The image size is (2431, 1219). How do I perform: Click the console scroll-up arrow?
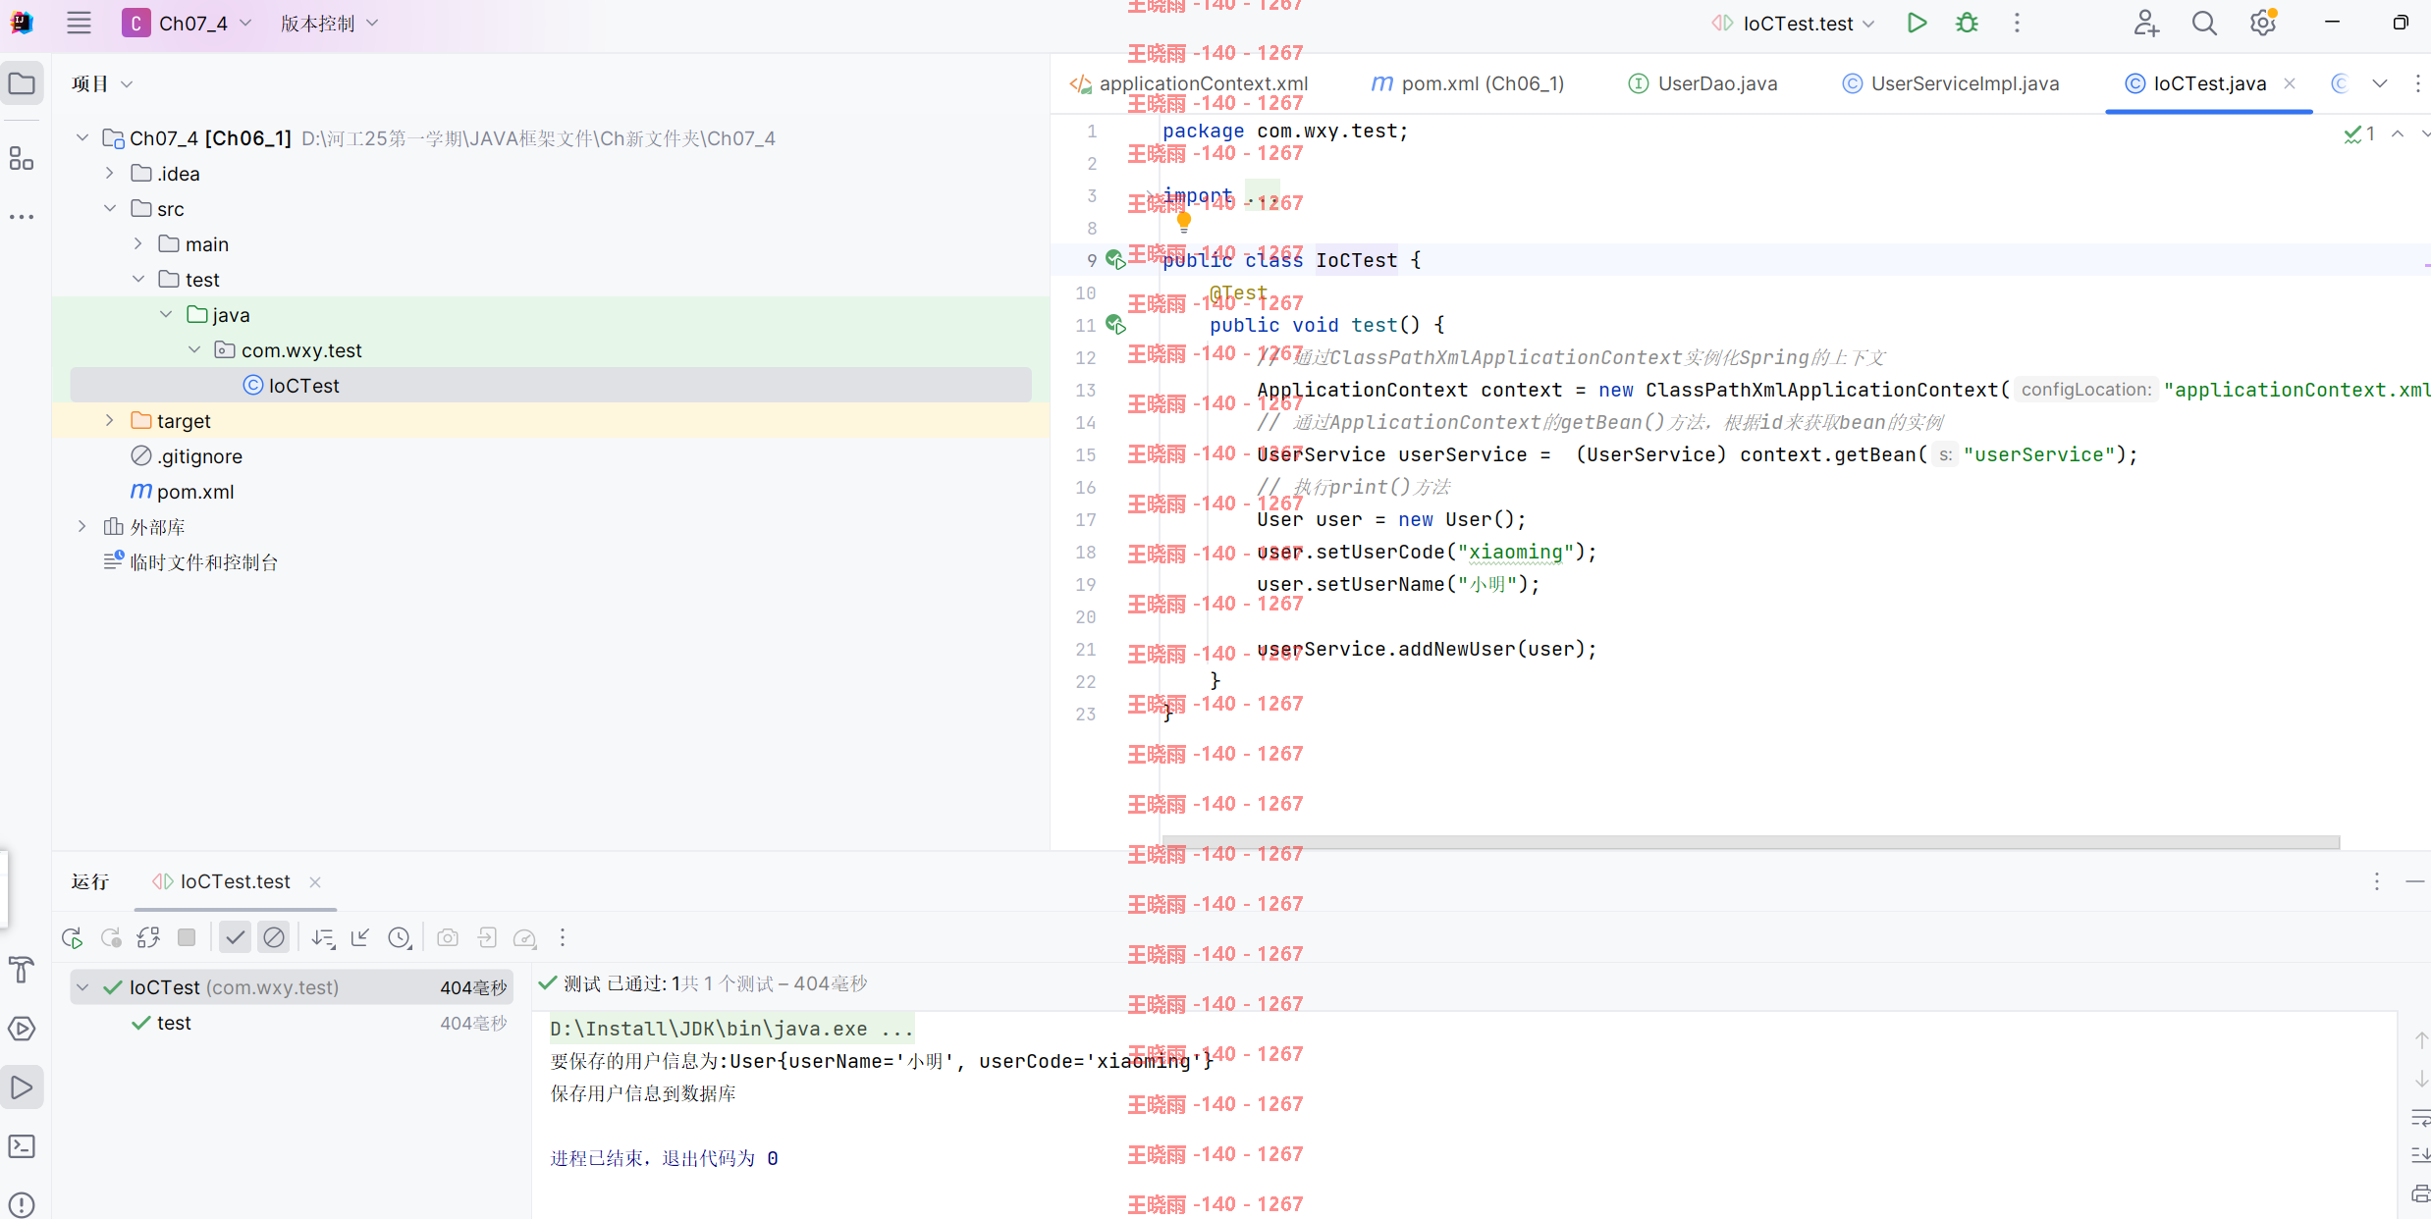click(x=2421, y=1039)
